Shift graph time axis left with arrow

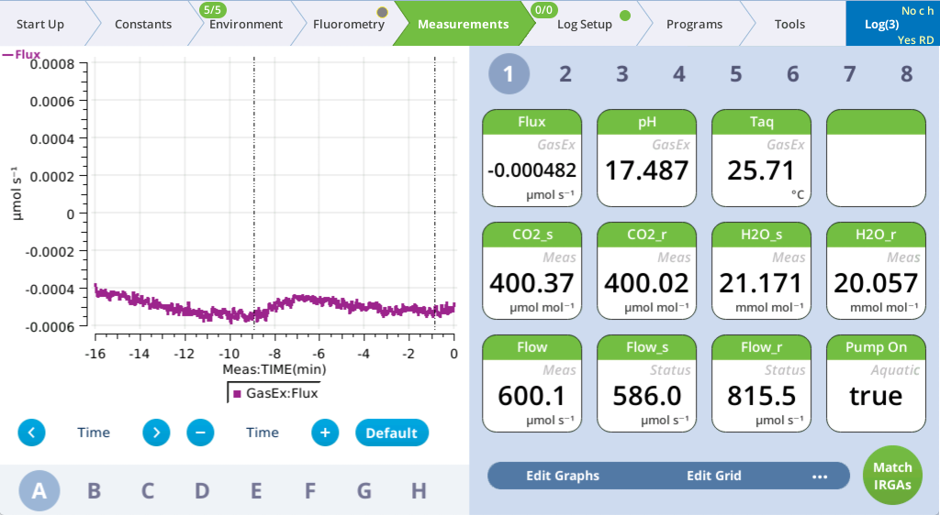click(31, 433)
